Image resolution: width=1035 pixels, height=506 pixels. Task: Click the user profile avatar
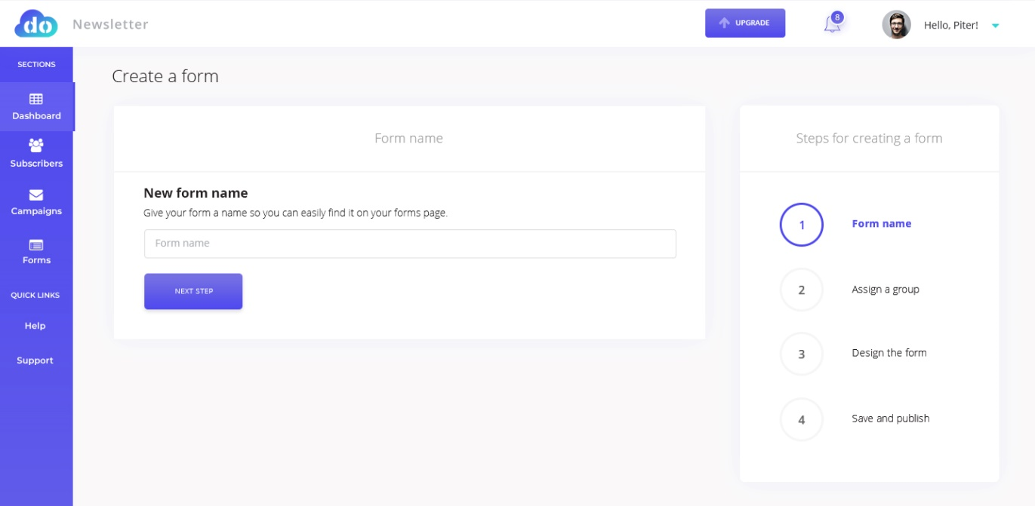click(896, 25)
